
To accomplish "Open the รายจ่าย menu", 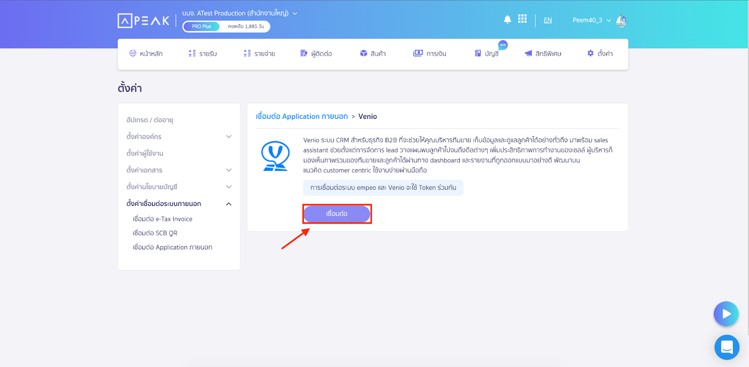I will click(x=259, y=54).
